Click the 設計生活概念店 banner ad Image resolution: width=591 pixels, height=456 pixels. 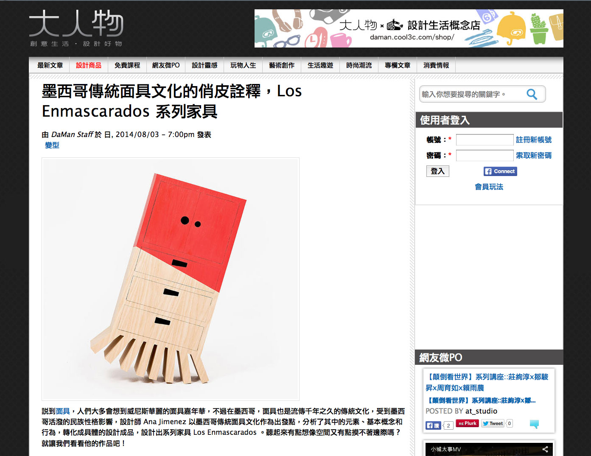click(x=409, y=28)
